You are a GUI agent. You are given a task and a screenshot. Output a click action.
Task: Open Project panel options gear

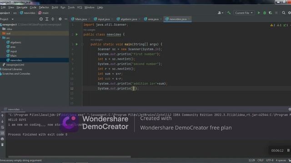(60, 19)
